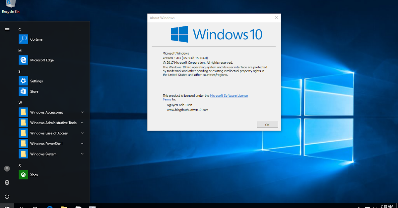The width and height of the screenshot is (398, 208).
Task: Expand the Windows Ease of Access chevron
Action: pos(82,133)
